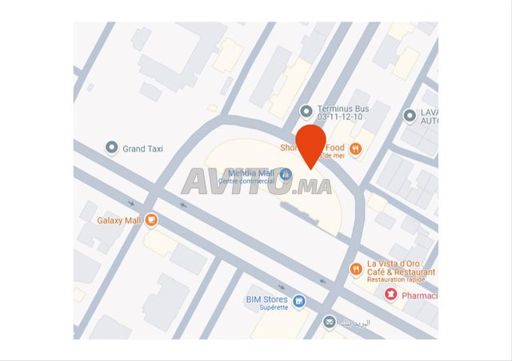Click the Avito.ma watermark logo

(x=257, y=182)
